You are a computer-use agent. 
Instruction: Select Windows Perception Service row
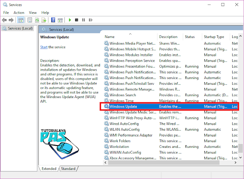point(132,61)
